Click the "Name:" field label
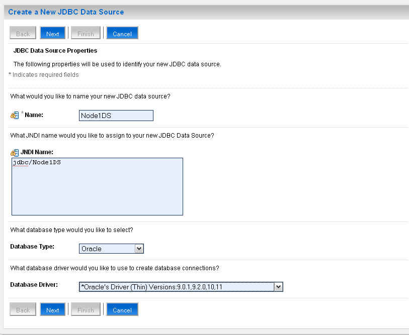Image resolution: width=409 pixels, height=335 pixels. pos(34,115)
